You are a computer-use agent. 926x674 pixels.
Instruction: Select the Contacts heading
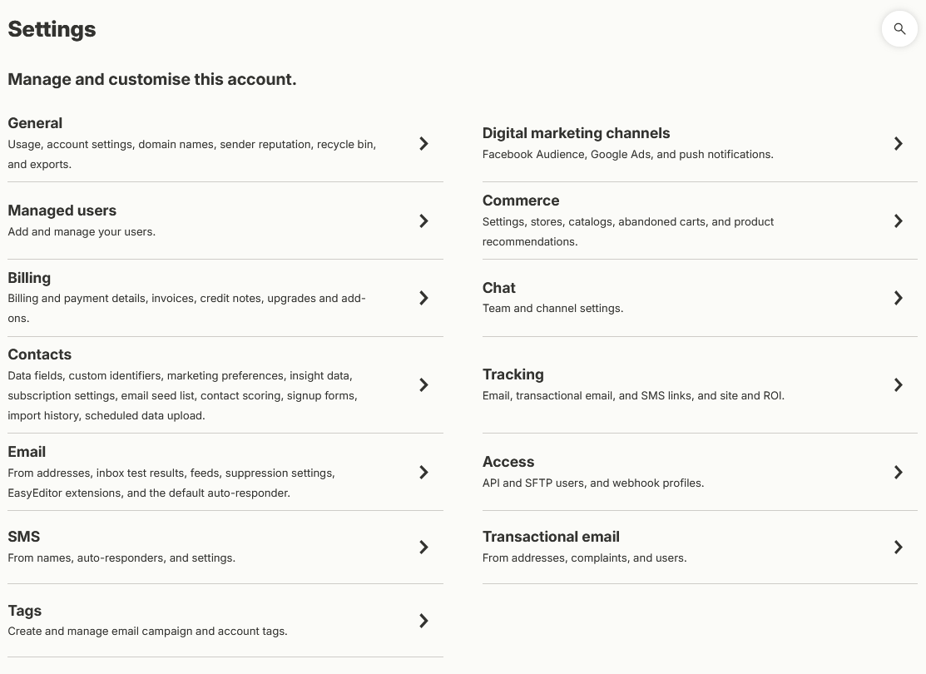click(40, 354)
